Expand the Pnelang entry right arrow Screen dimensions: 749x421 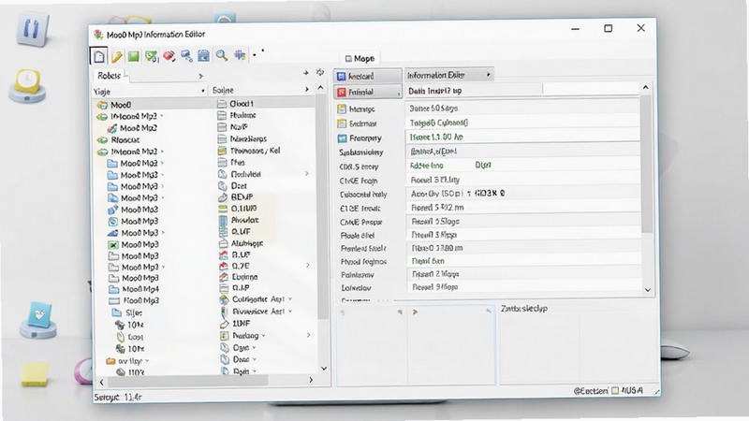(309, 335)
